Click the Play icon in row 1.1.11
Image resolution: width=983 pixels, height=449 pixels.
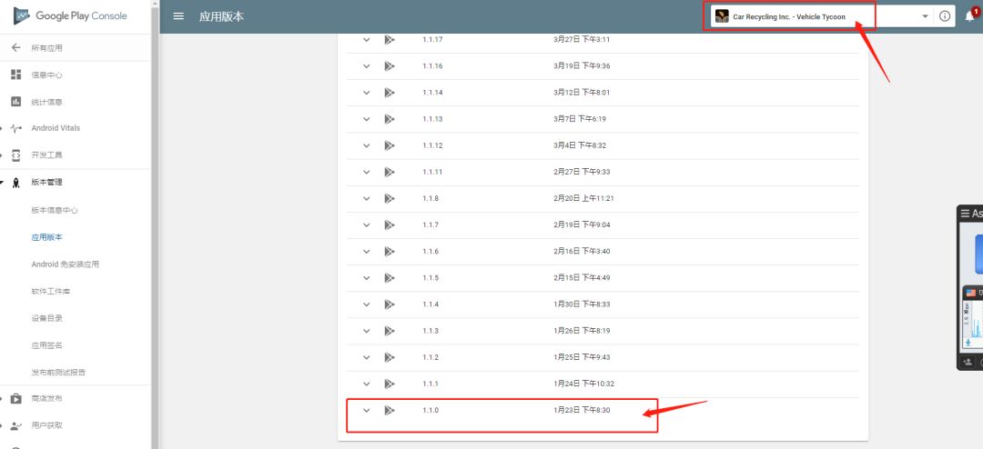coord(390,172)
